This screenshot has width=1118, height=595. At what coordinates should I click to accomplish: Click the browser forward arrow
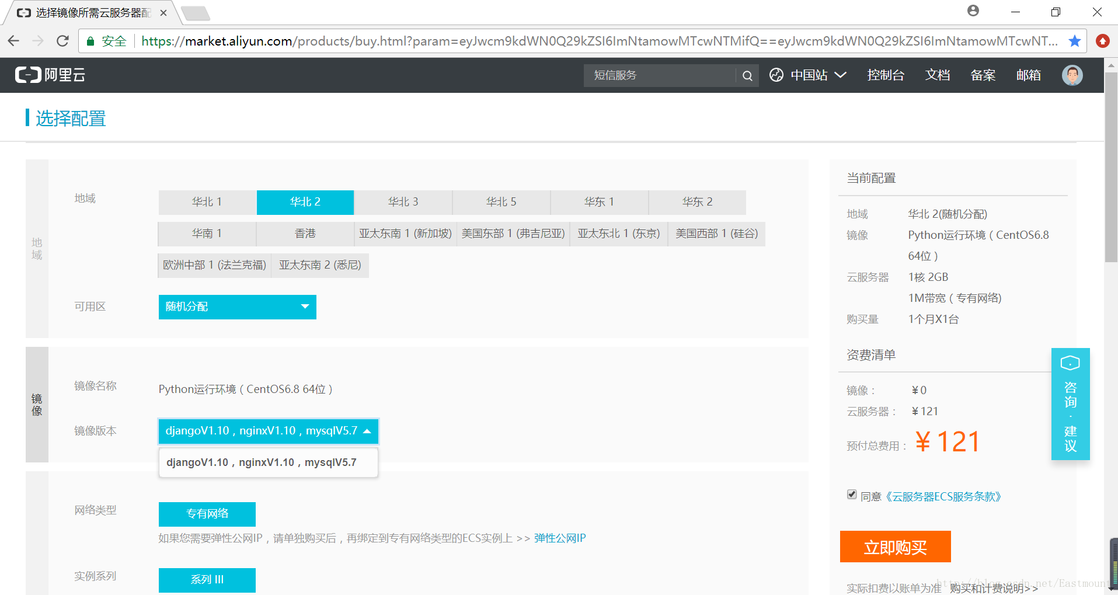point(38,41)
